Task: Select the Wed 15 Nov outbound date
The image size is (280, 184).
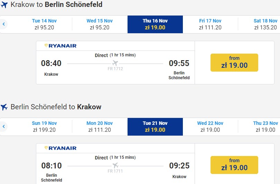Action: pyautogui.click(x=100, y=24)
